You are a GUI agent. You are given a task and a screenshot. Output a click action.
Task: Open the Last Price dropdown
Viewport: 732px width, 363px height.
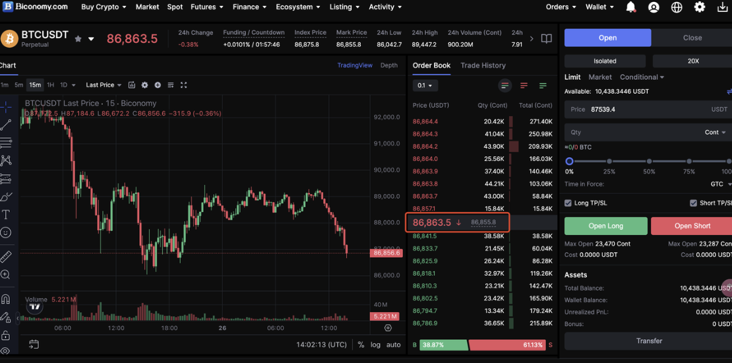pyautogui.click(x=104, y=85)
